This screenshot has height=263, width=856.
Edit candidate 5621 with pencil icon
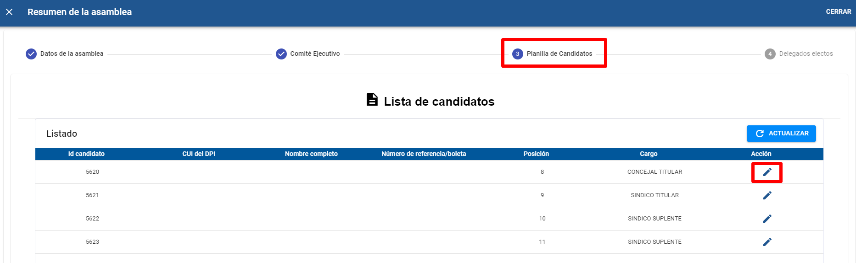(x=767, y=195)
